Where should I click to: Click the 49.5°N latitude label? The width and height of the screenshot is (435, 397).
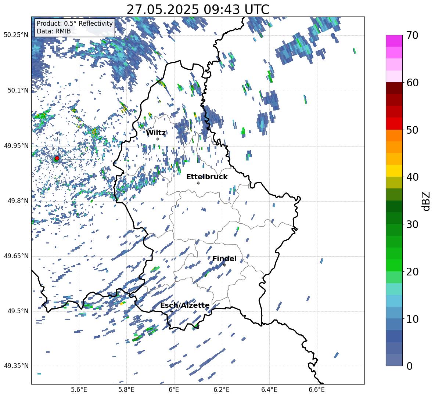pos(18,311)
